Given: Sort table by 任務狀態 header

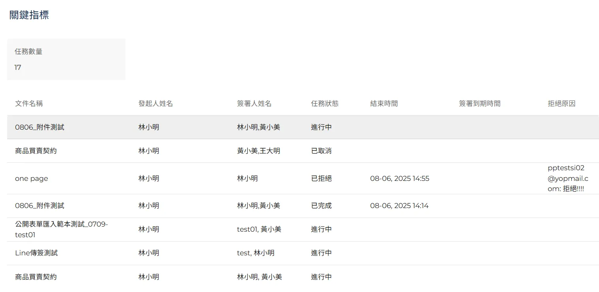Looking at the screenshot, I should click(x=325, y=104).
